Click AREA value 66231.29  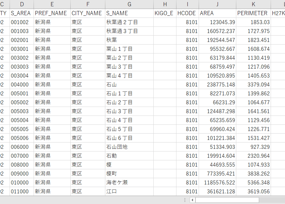click(217, 102)
